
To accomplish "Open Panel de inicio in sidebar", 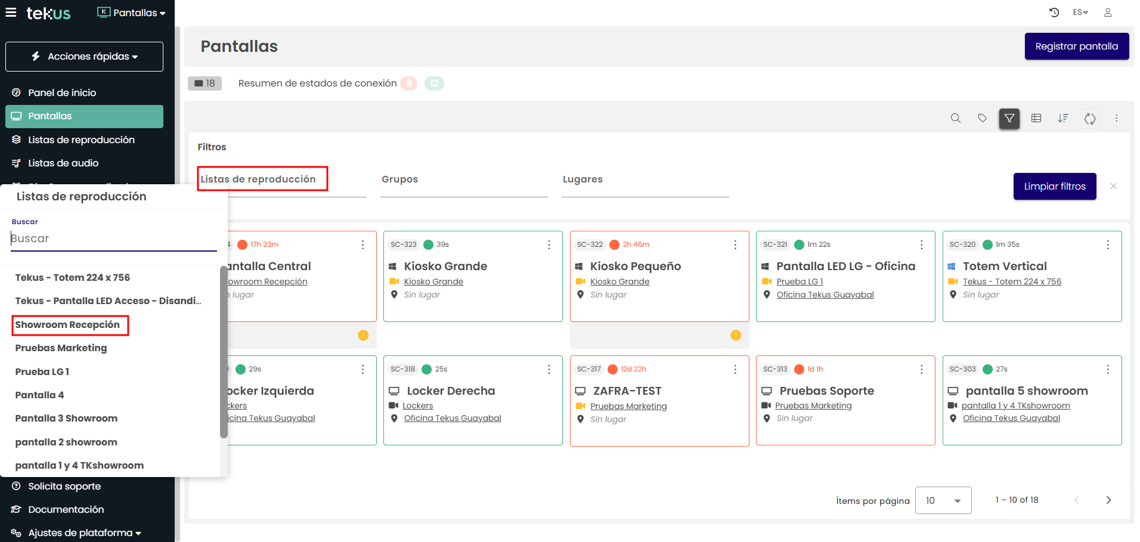I will click(x=62, y=92).
